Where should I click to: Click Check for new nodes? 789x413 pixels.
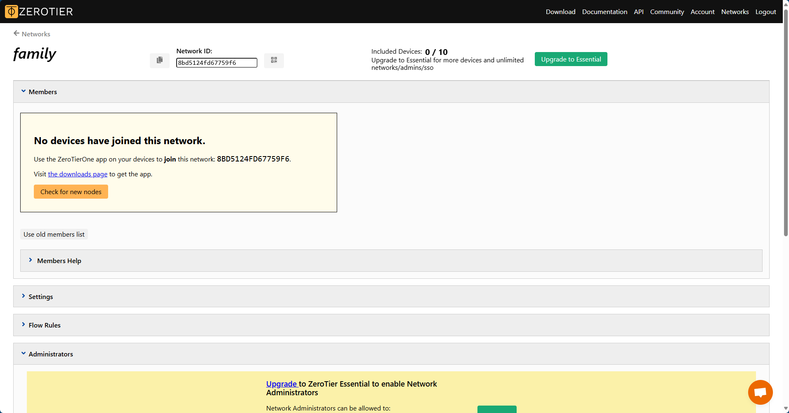pos(71,192)
